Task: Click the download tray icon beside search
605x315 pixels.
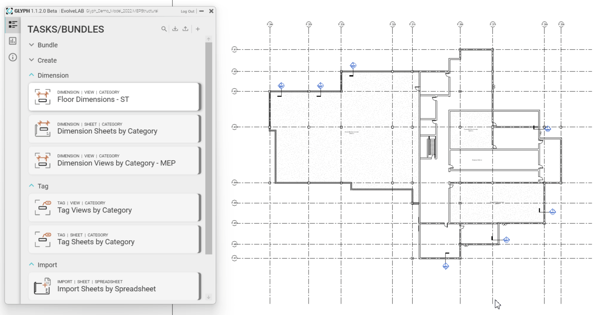Action: click(x=175, y=29)
